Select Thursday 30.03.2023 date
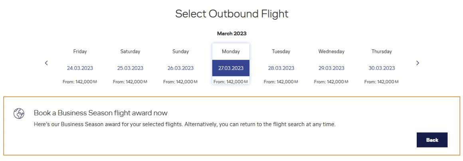 (382, 68)
